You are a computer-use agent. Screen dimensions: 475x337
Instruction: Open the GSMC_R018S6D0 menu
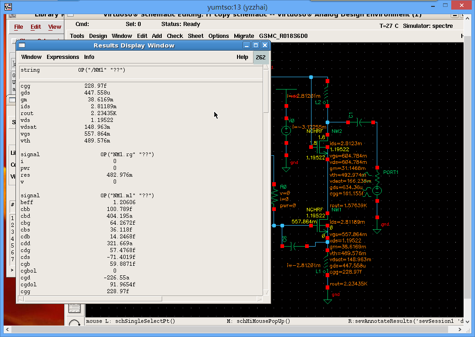283,36
